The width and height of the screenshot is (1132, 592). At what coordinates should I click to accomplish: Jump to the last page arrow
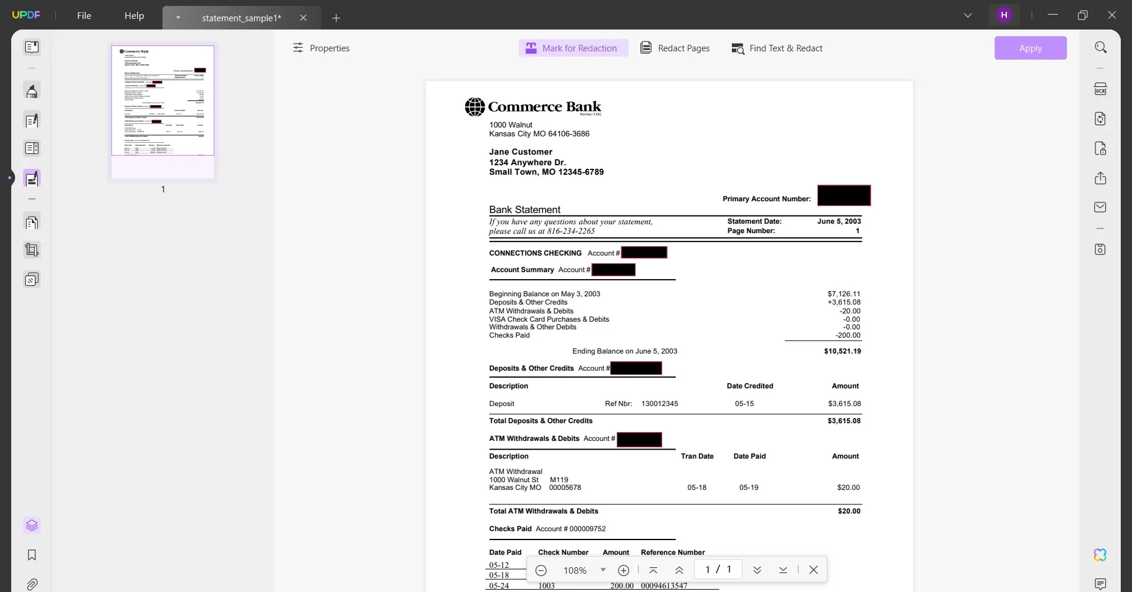tap(783, 570)
